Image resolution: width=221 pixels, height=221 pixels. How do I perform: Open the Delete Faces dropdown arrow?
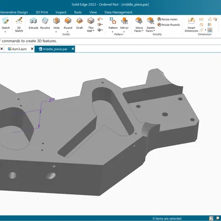(x=154, y=31)
